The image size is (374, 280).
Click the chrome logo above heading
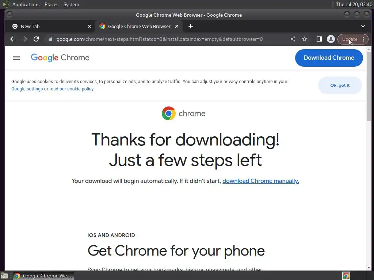pos(183,113)
